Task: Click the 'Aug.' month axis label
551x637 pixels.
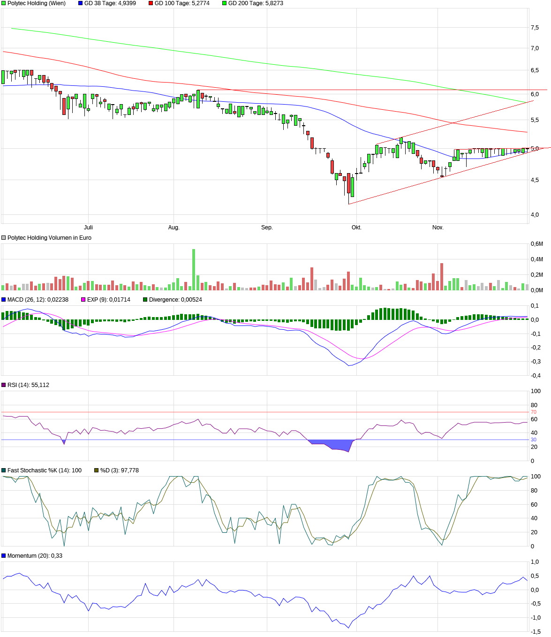Action: (x=174, y=227)
